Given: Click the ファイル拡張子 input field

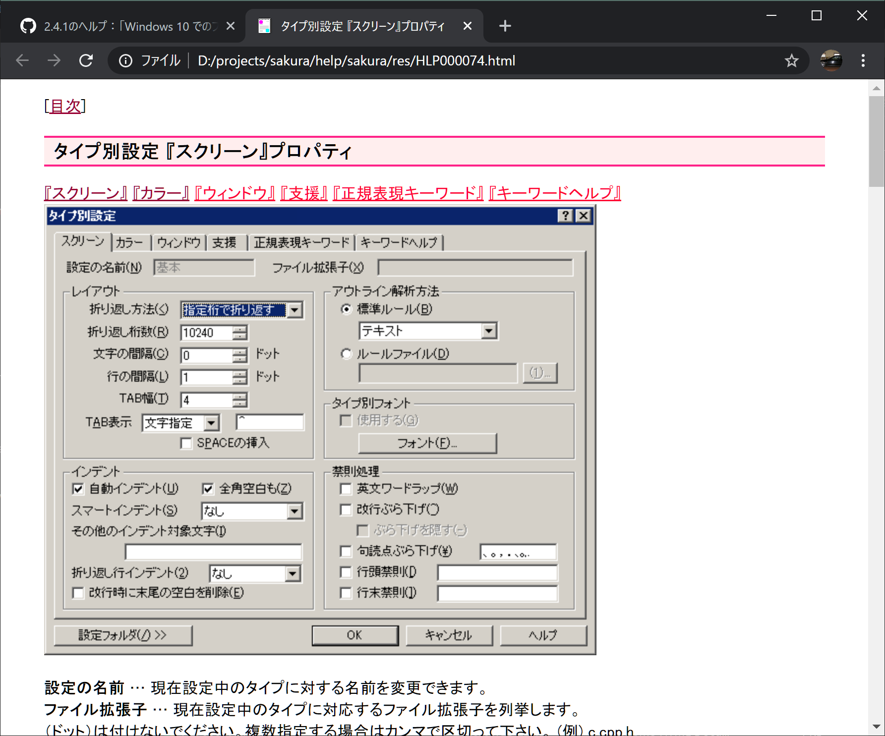Looking at the screenshot, I should point(475,268).
